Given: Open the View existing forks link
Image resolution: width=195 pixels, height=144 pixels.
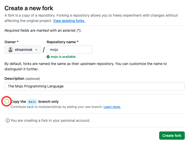Looking at the screenshot, I should [69, 21].
